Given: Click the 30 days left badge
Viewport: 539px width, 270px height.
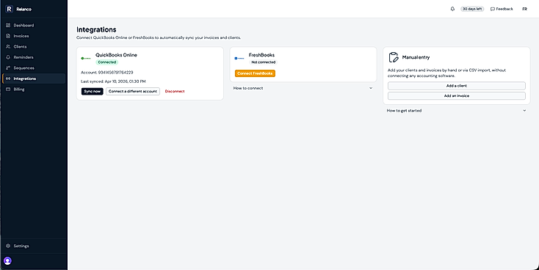Looking at the screenshot, I should [472, 9].
